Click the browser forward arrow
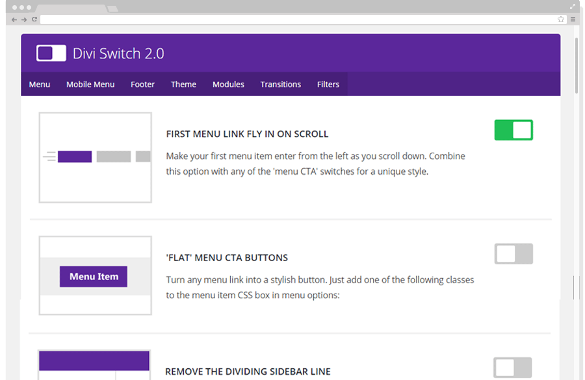Screen dimensions: 585x380 point(24,19)
